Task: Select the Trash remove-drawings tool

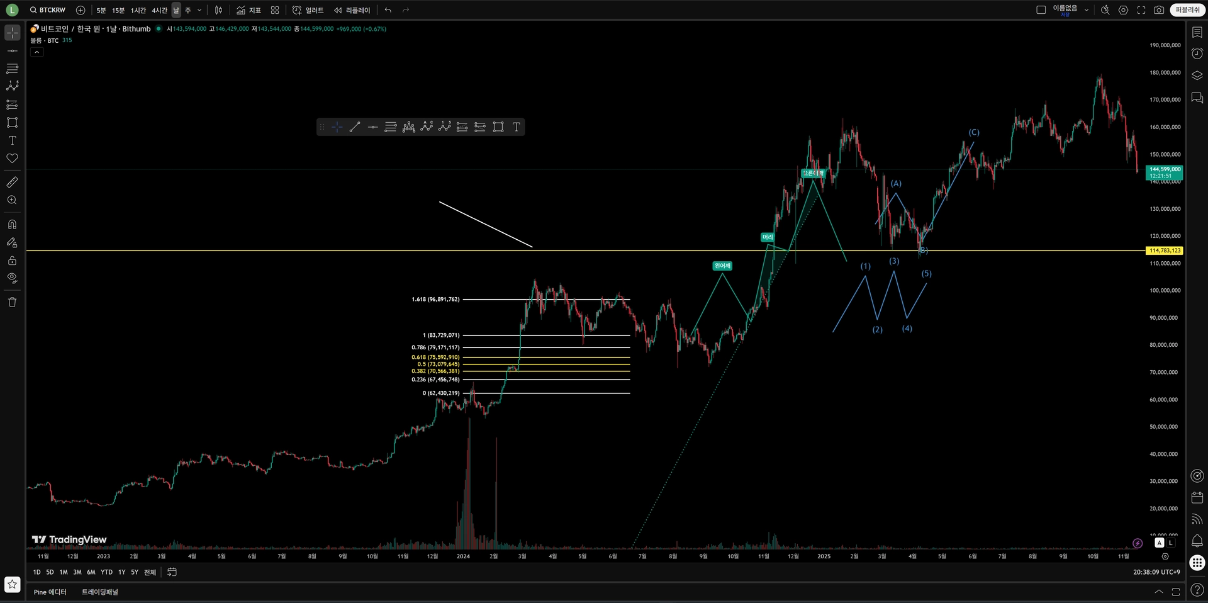Action: tap(12, 302)
